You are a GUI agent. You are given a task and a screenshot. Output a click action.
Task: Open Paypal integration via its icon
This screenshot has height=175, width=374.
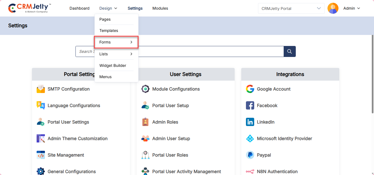(x=250, y=155)
